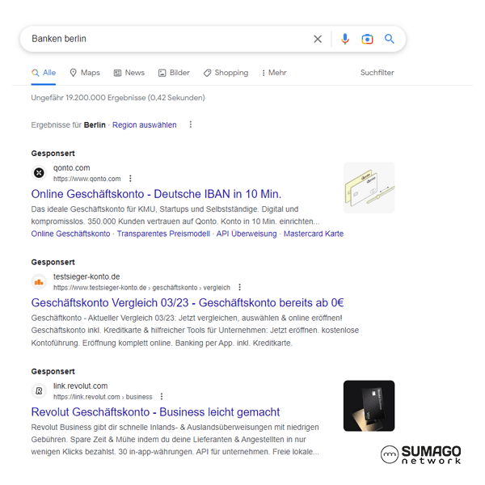Screen dimensions: 485x485
Task: Open the 'API Überweisung' sitelink
Action: (247, 234)
